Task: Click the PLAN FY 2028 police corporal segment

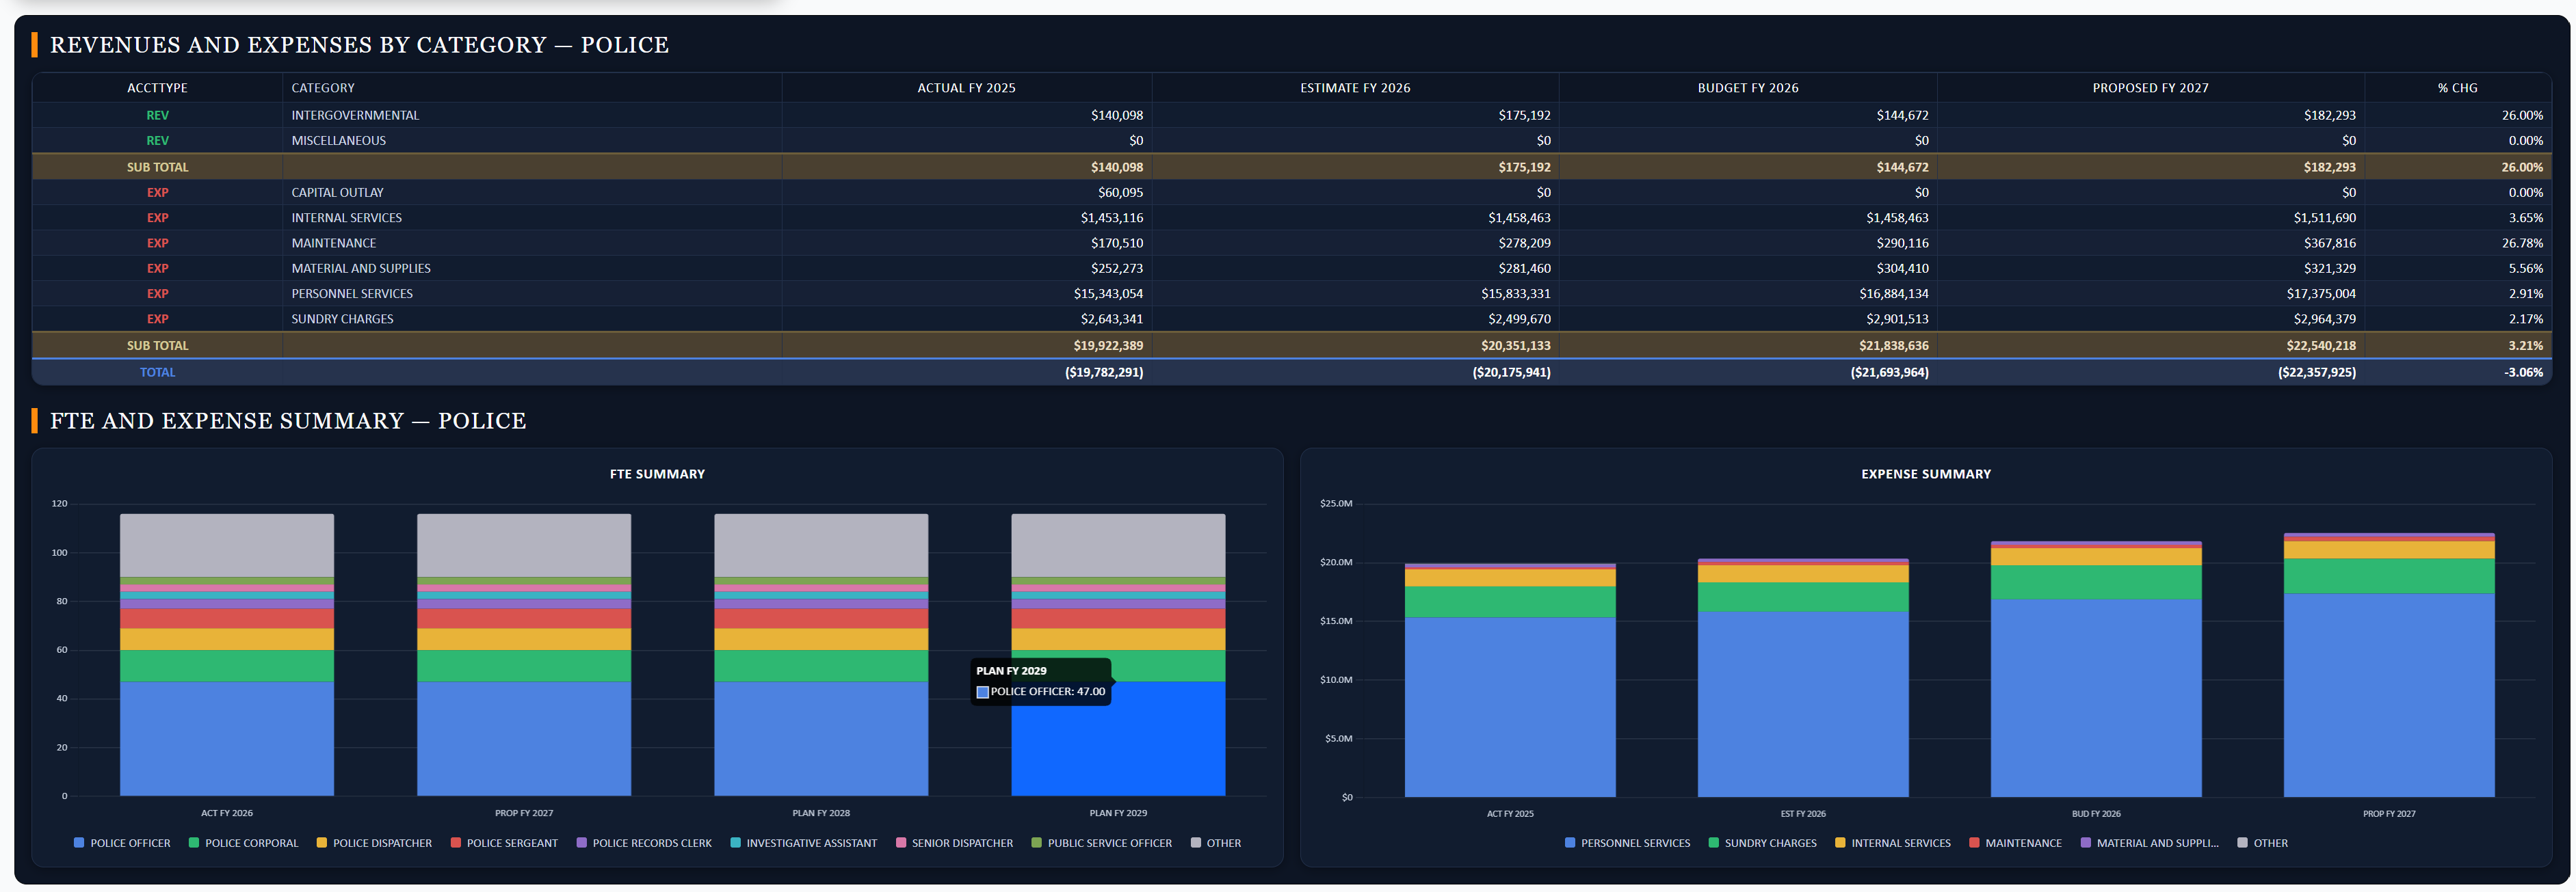Action: [x=821, y=666]
